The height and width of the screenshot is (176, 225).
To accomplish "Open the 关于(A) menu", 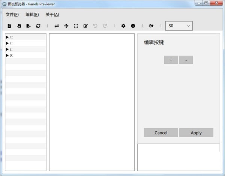I will (x=52, y=15).
